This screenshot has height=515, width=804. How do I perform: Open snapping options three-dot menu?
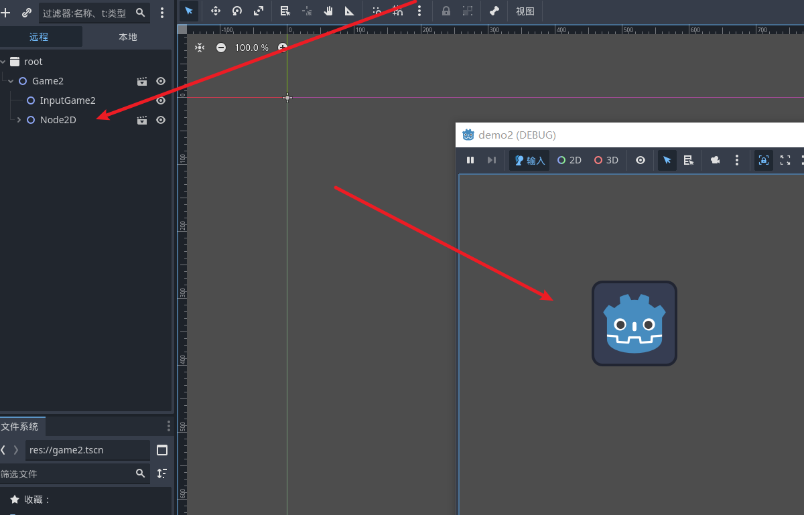coord(419,11)
